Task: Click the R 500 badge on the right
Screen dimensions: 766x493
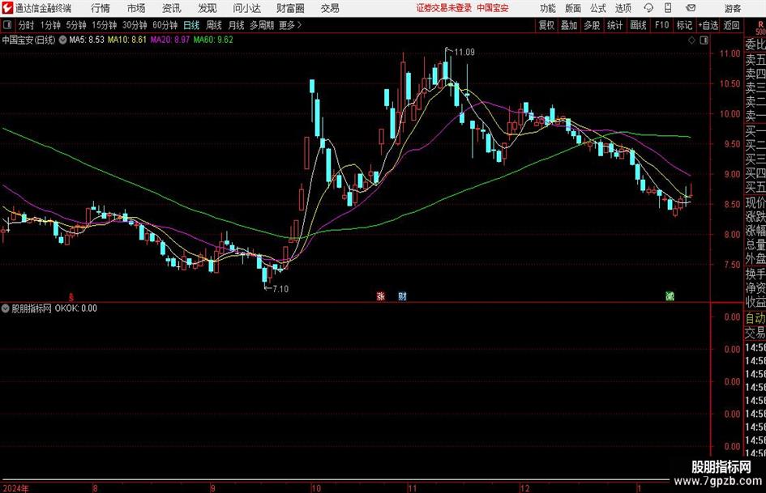Action: [x=760, y=28]
